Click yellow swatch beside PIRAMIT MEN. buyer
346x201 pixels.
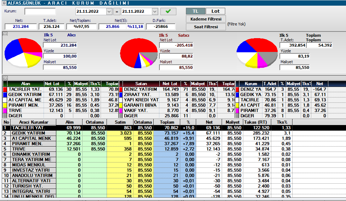click(x=5, y=105)
